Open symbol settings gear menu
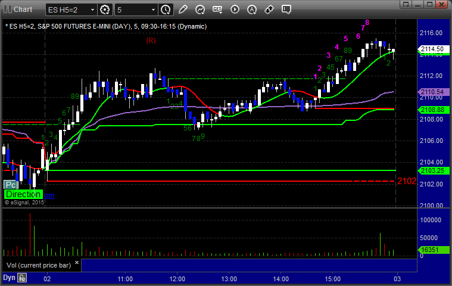452x286 pixels. pos(105,10)
